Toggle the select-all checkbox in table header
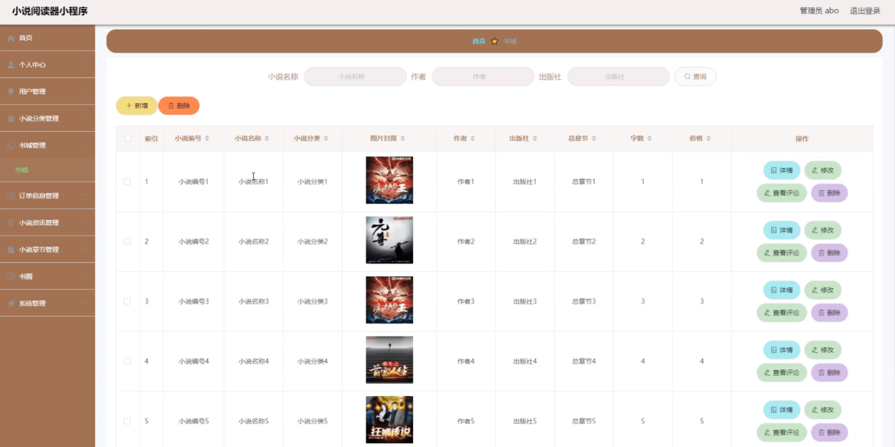Screen dimensions: 895x447 click(x=128, y=139)
